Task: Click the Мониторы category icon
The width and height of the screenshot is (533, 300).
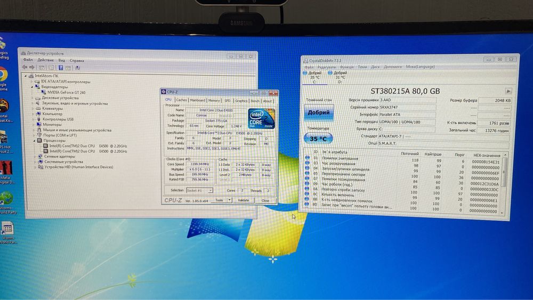Action: click(x=39, y=124)
